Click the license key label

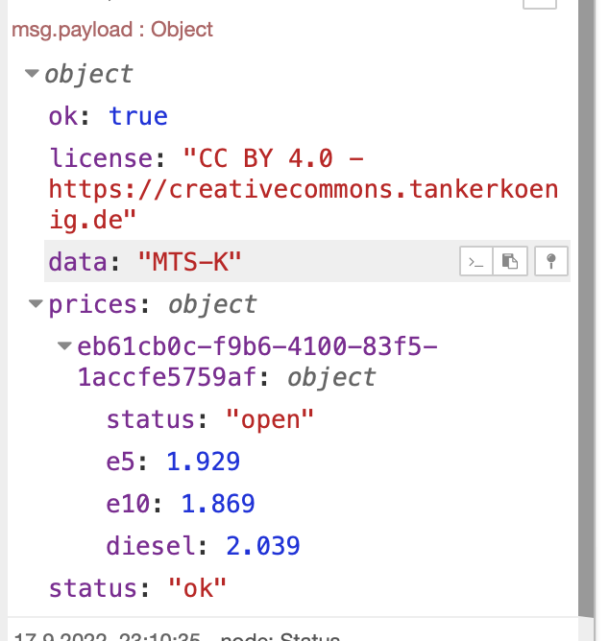coord(100,158)
